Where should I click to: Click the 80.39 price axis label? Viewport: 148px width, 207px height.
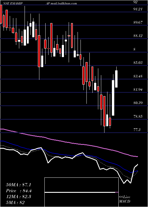click(x=138, y=103)
